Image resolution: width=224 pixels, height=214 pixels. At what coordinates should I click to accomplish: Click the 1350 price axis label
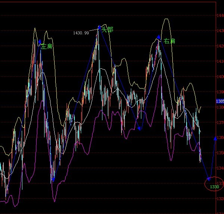click(x=220, y=153)
